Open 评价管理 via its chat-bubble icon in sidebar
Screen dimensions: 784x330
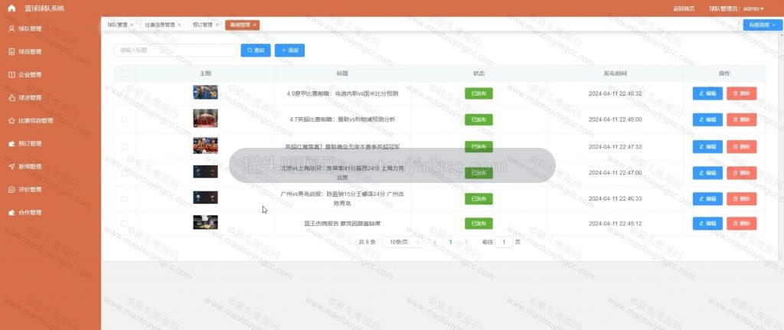click(x=11, y=190)
